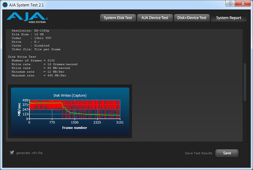Viewport: 253px width, 170px height.
Task: Select 'Video file: File per frame' line
Action: coord(36,49)
